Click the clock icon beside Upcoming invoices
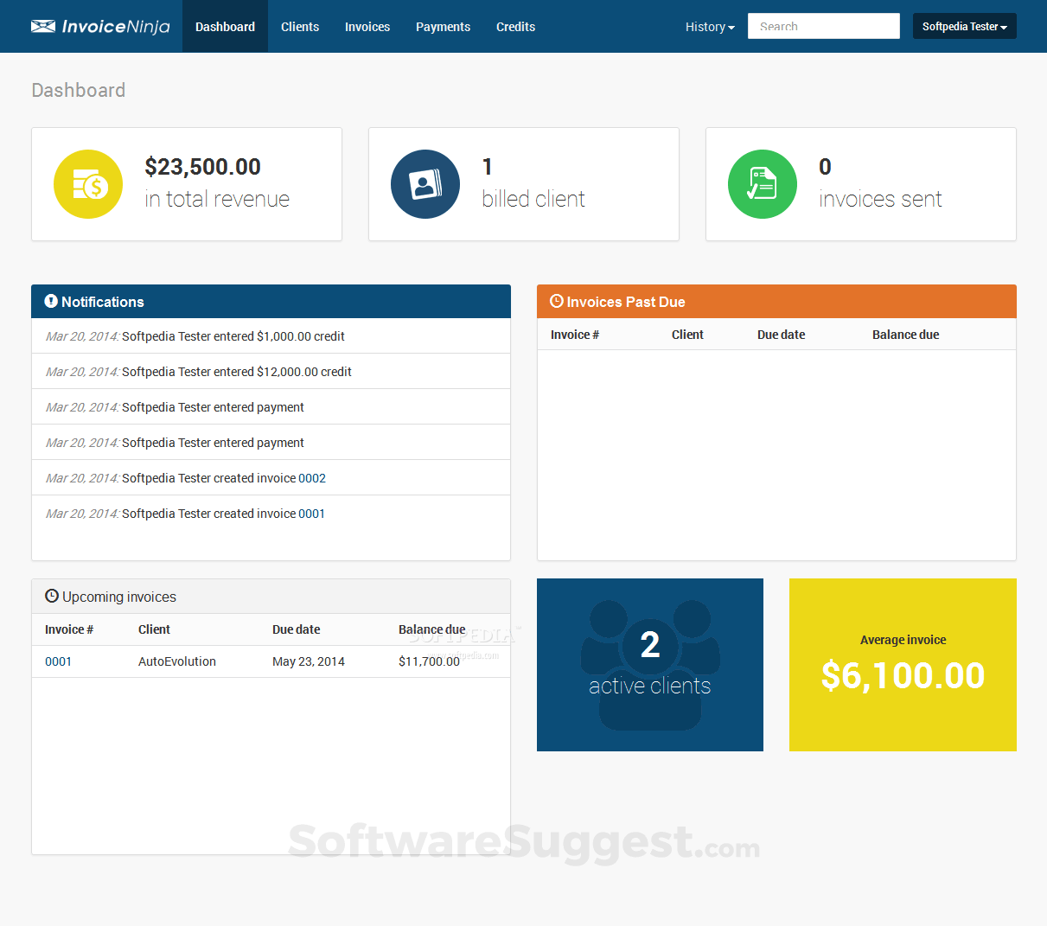The width and height of the screenshot is (1047, 926). pos(49,596)
